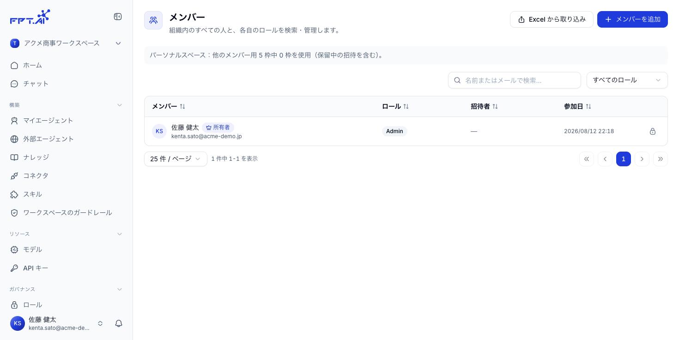Image resolution: width=679 pixels, height=340 pixels.
Task: Collapse the リソース section
Action: 120,234
